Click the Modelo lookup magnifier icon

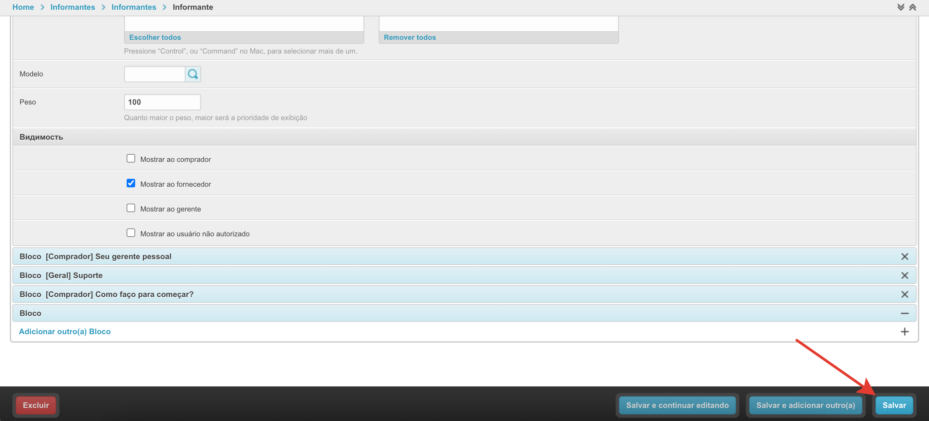tap(193, 74)
